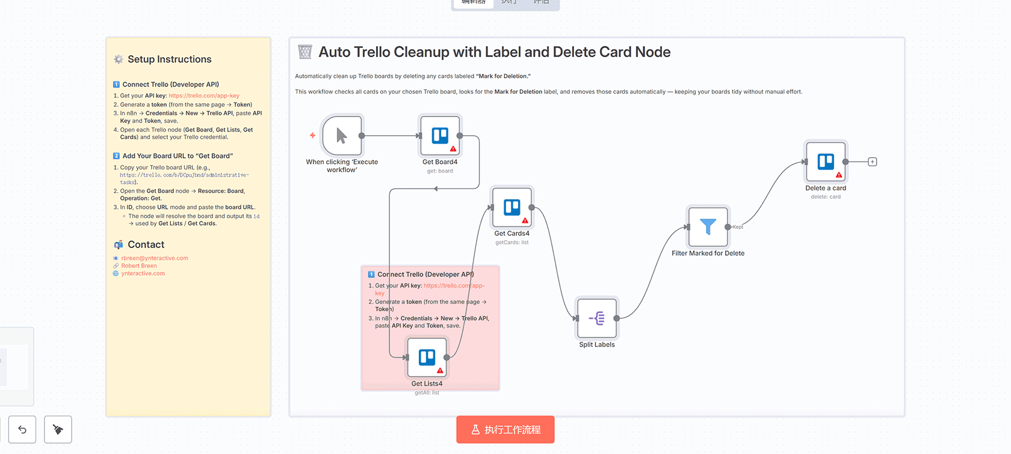
Task: Add a node after Delete a card
Action: (872, 162)
